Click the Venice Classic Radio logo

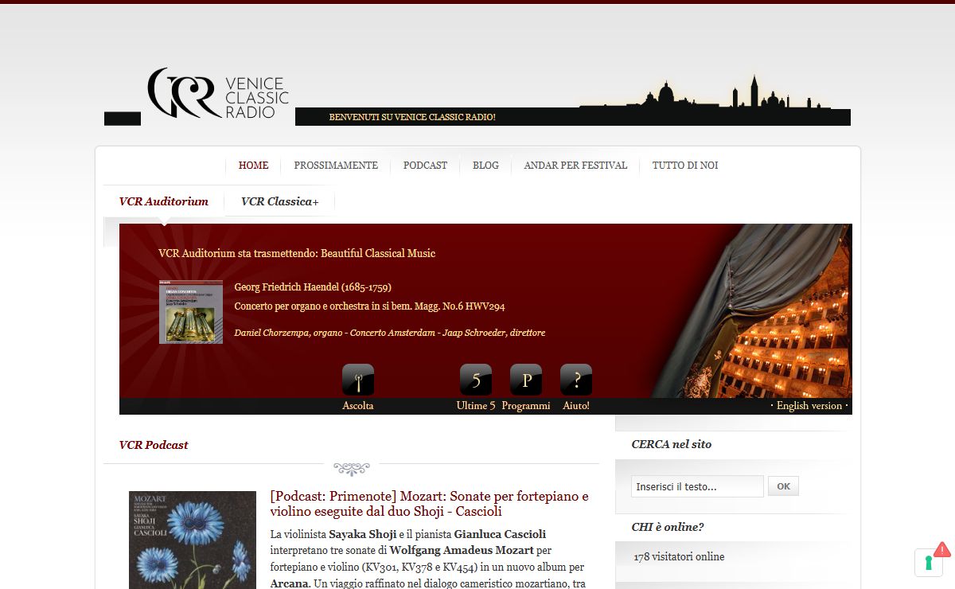click(x=218, y=94)
